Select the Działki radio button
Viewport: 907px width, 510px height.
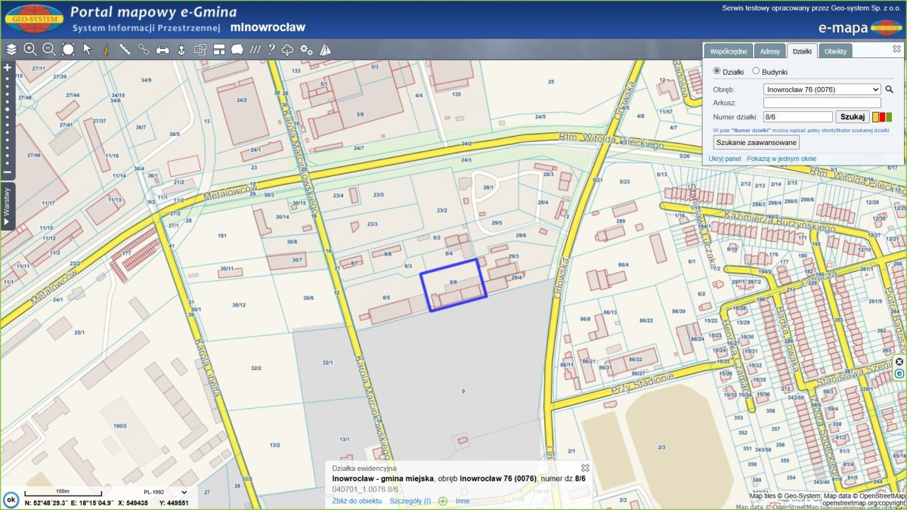pos(717,71)
